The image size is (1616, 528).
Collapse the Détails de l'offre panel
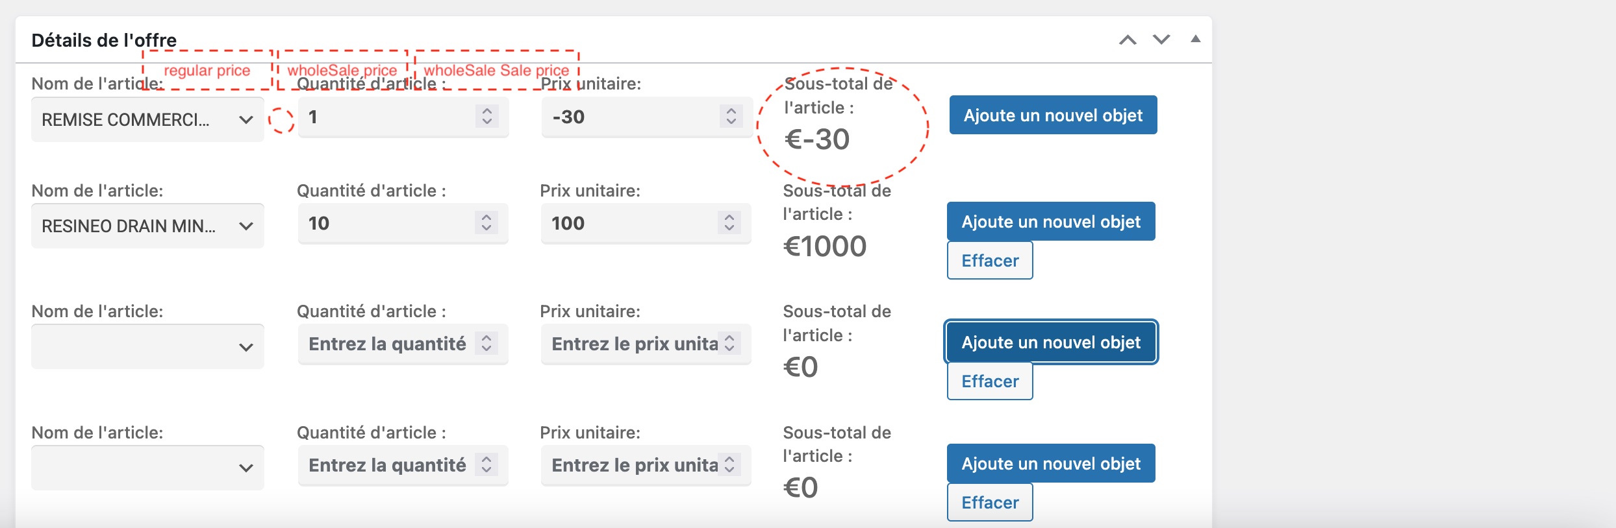coord(1195,39)
